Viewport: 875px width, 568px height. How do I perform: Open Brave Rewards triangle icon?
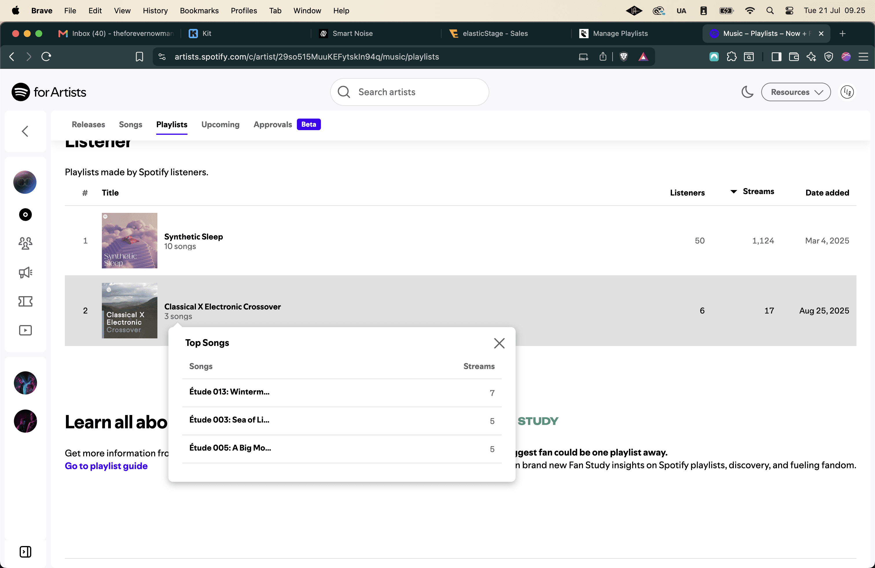pyautogui.click(x=643, y=57)
